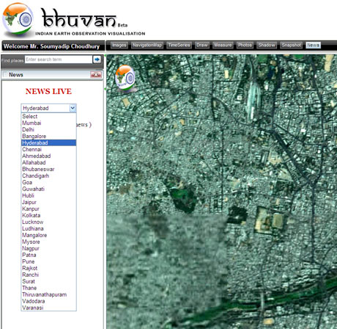The height and width of the screenshot is (329, 337).
Task: Open the Images toolbar tab
Action: (119, 46)
